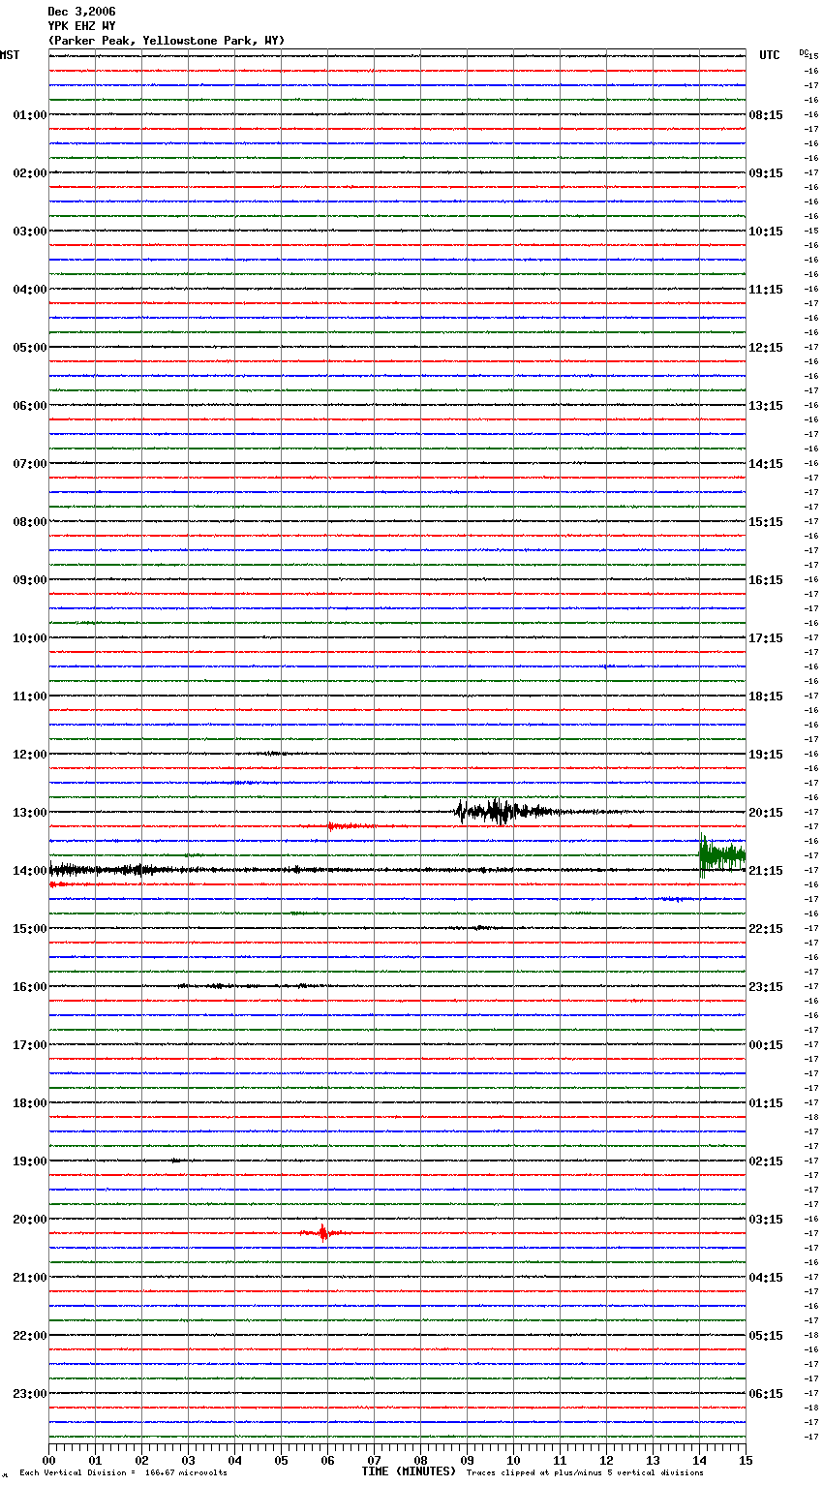The height and width of the screenshot is (1486, 823).
Task: Click the 03:15 UTC time label
Action: click(766, 1220)
